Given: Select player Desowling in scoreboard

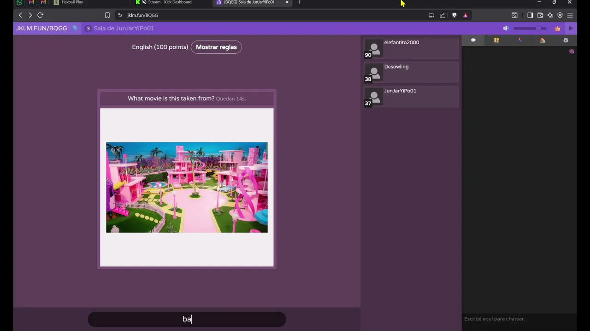Looking at the screenshot, I should 411,72.
